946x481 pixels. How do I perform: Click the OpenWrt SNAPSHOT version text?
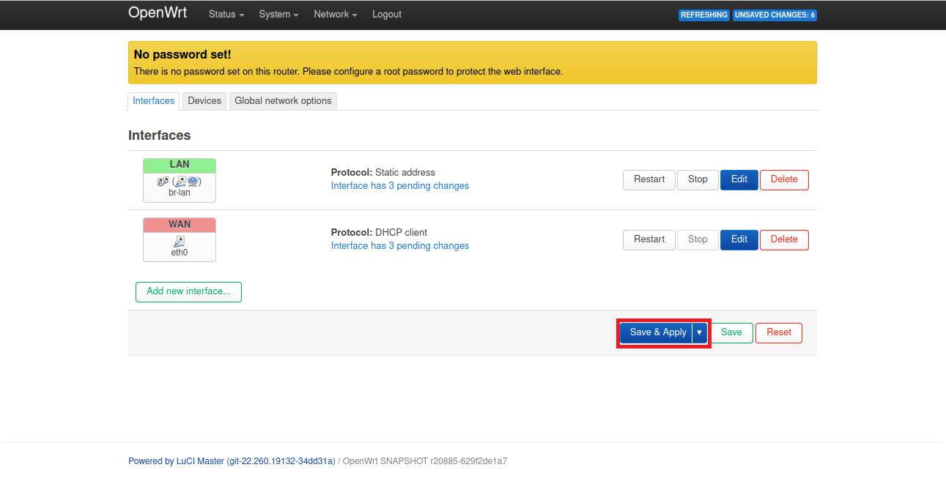425,461
